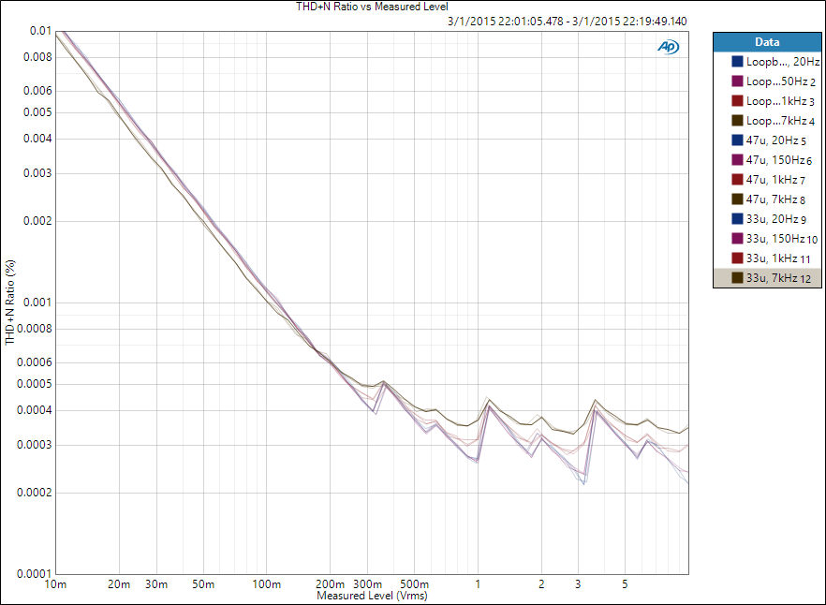Select legend entry 'Loop...1kHz 3'

(767, 101)
